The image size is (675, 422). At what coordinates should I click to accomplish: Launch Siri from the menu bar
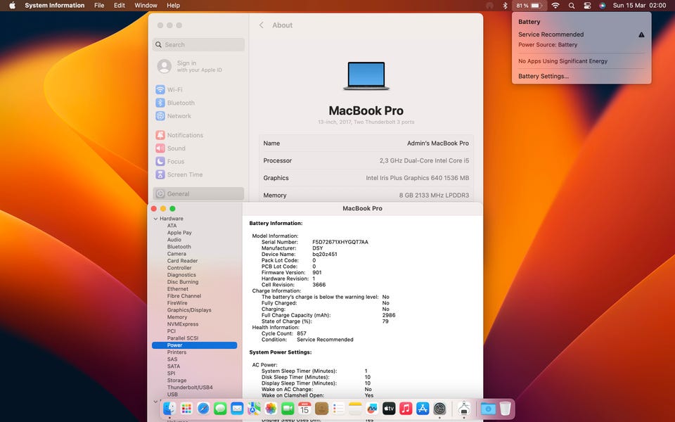click(603, 6)
